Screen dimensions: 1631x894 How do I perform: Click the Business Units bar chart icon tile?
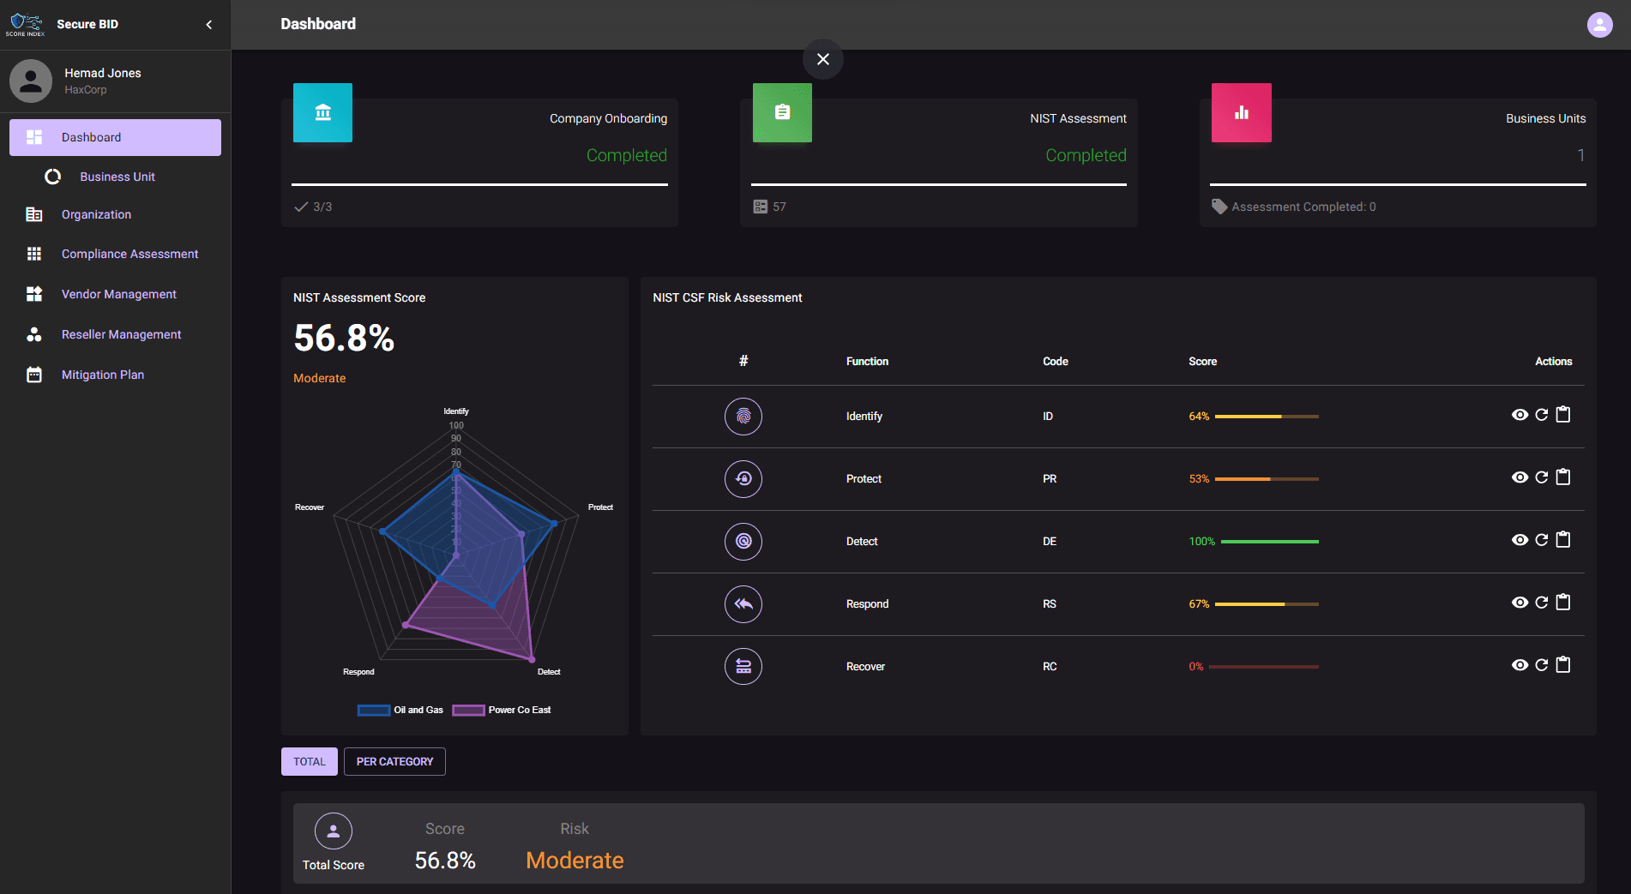click(x=1242, y=112)
